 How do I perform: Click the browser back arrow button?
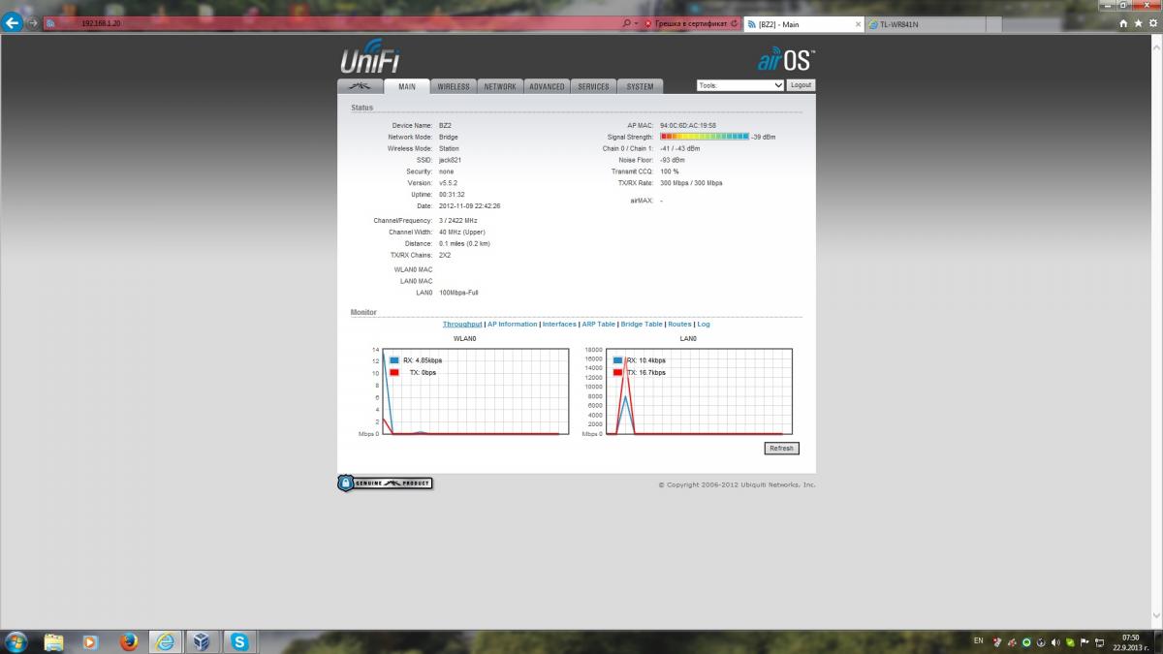13,23
